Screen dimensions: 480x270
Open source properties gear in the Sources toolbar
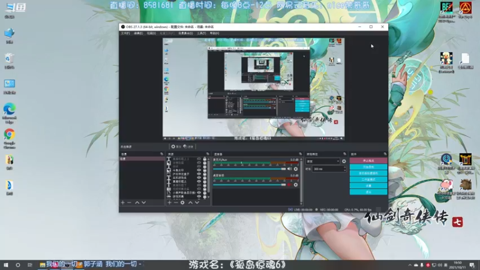click(182, 203)
